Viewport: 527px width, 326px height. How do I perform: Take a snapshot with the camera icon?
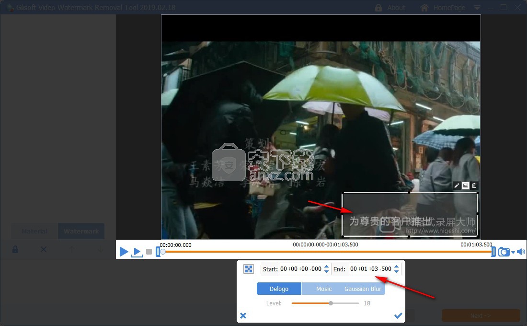pos(504,252)
